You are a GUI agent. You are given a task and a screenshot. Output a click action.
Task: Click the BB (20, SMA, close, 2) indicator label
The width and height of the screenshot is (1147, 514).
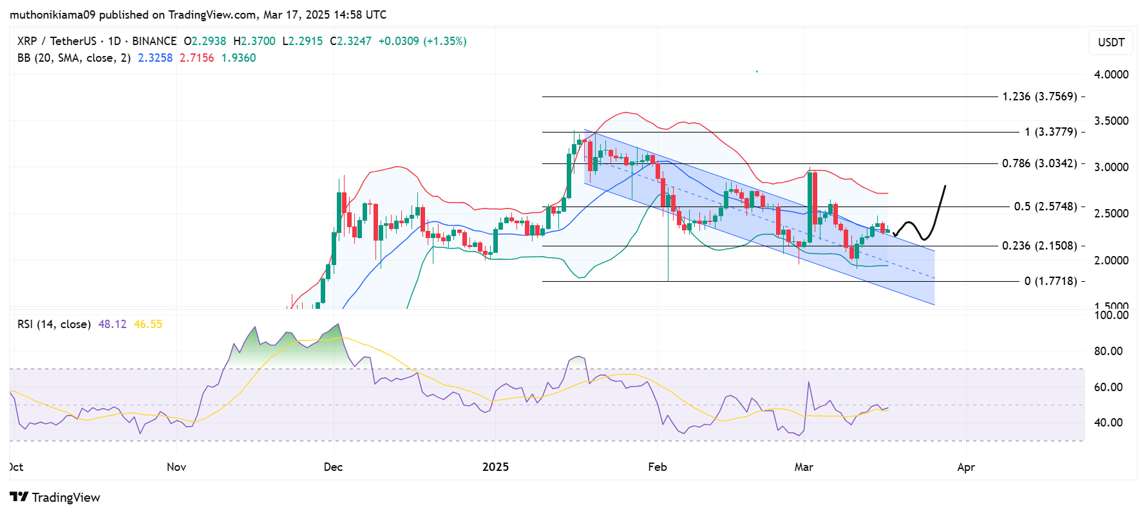pos(74,58)
